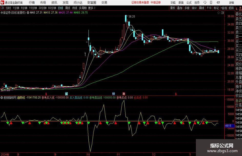
Task: Open the messages envelope icon
Action: (x=218, y=3)
